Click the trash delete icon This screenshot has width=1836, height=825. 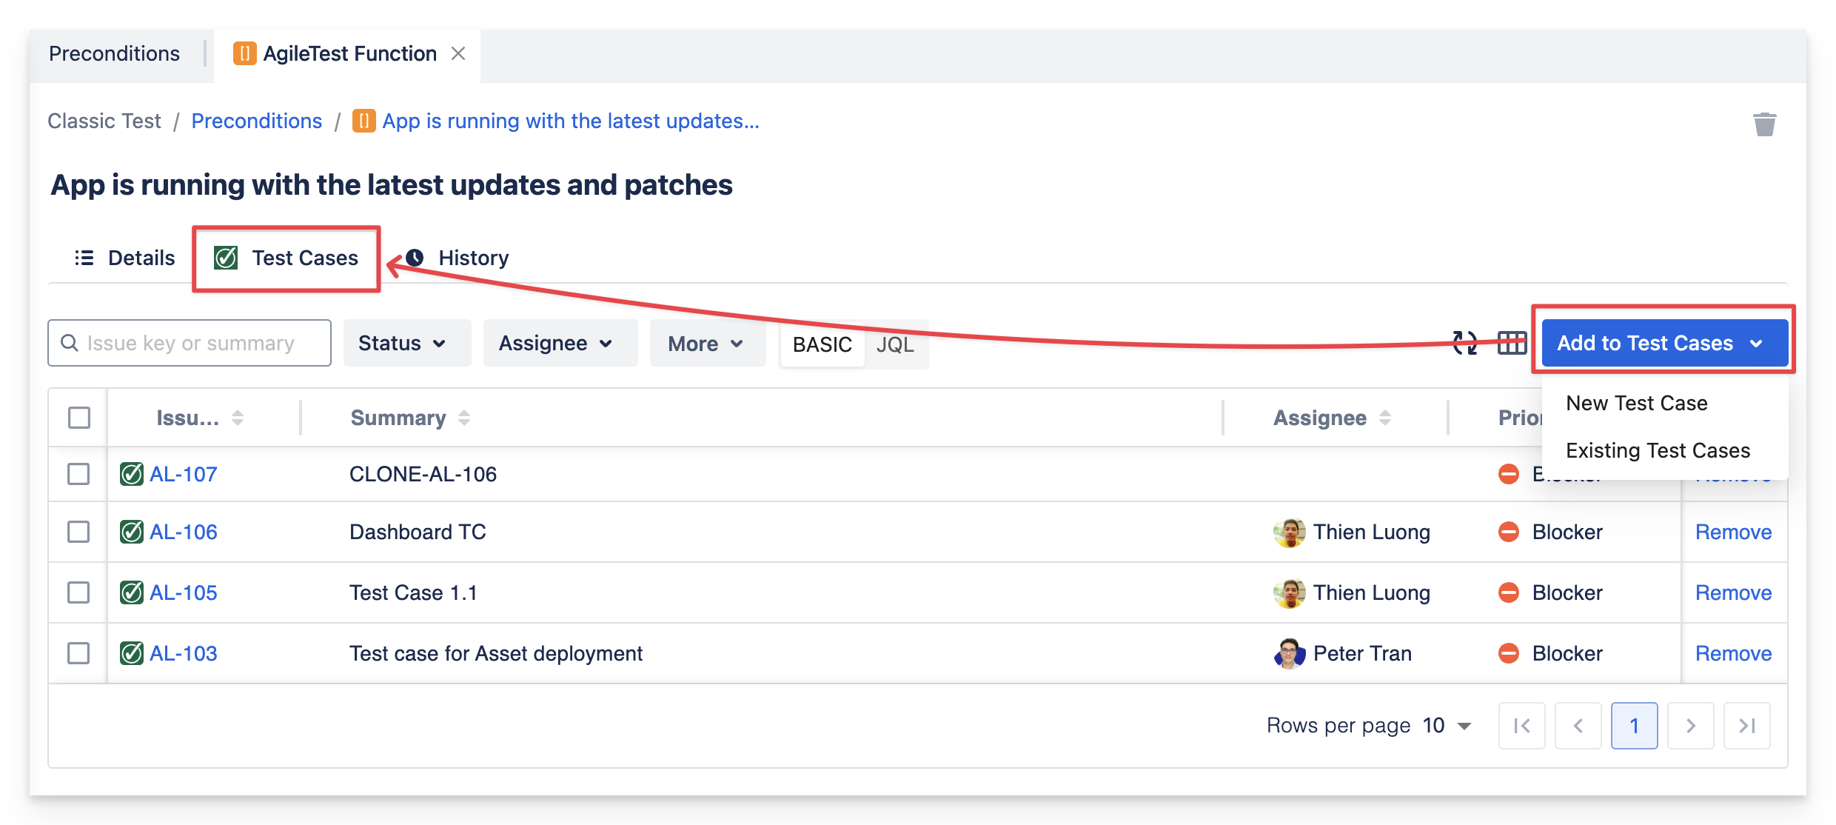click(x=1764, y=124)
